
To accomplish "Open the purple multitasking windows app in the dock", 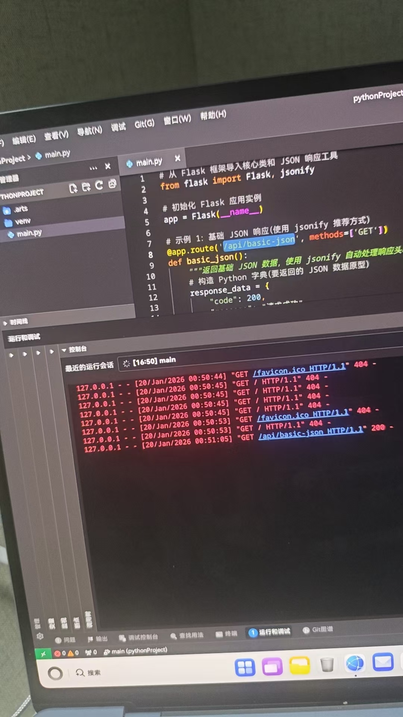I will [x=272, y=666].
